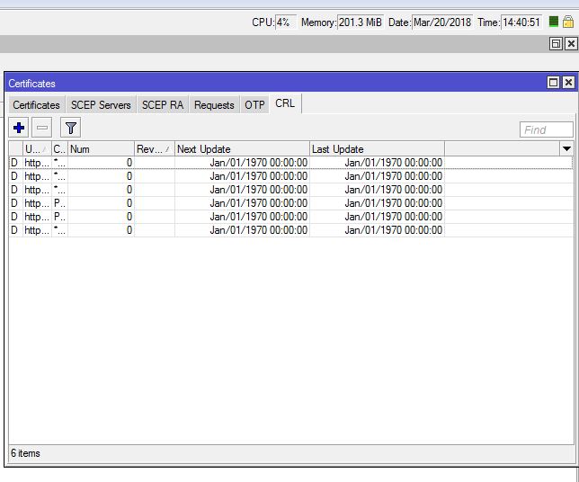Screen dimensions: 579x482
Task: Click the yellow padlock session icon
Action: (x=568, y=22)
